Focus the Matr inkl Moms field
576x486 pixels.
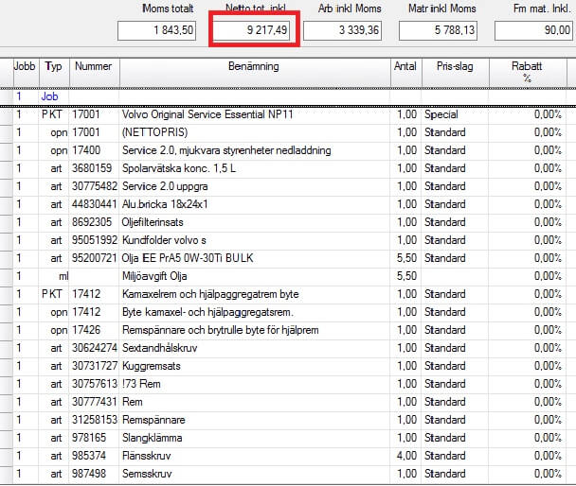tap(441, 30)
